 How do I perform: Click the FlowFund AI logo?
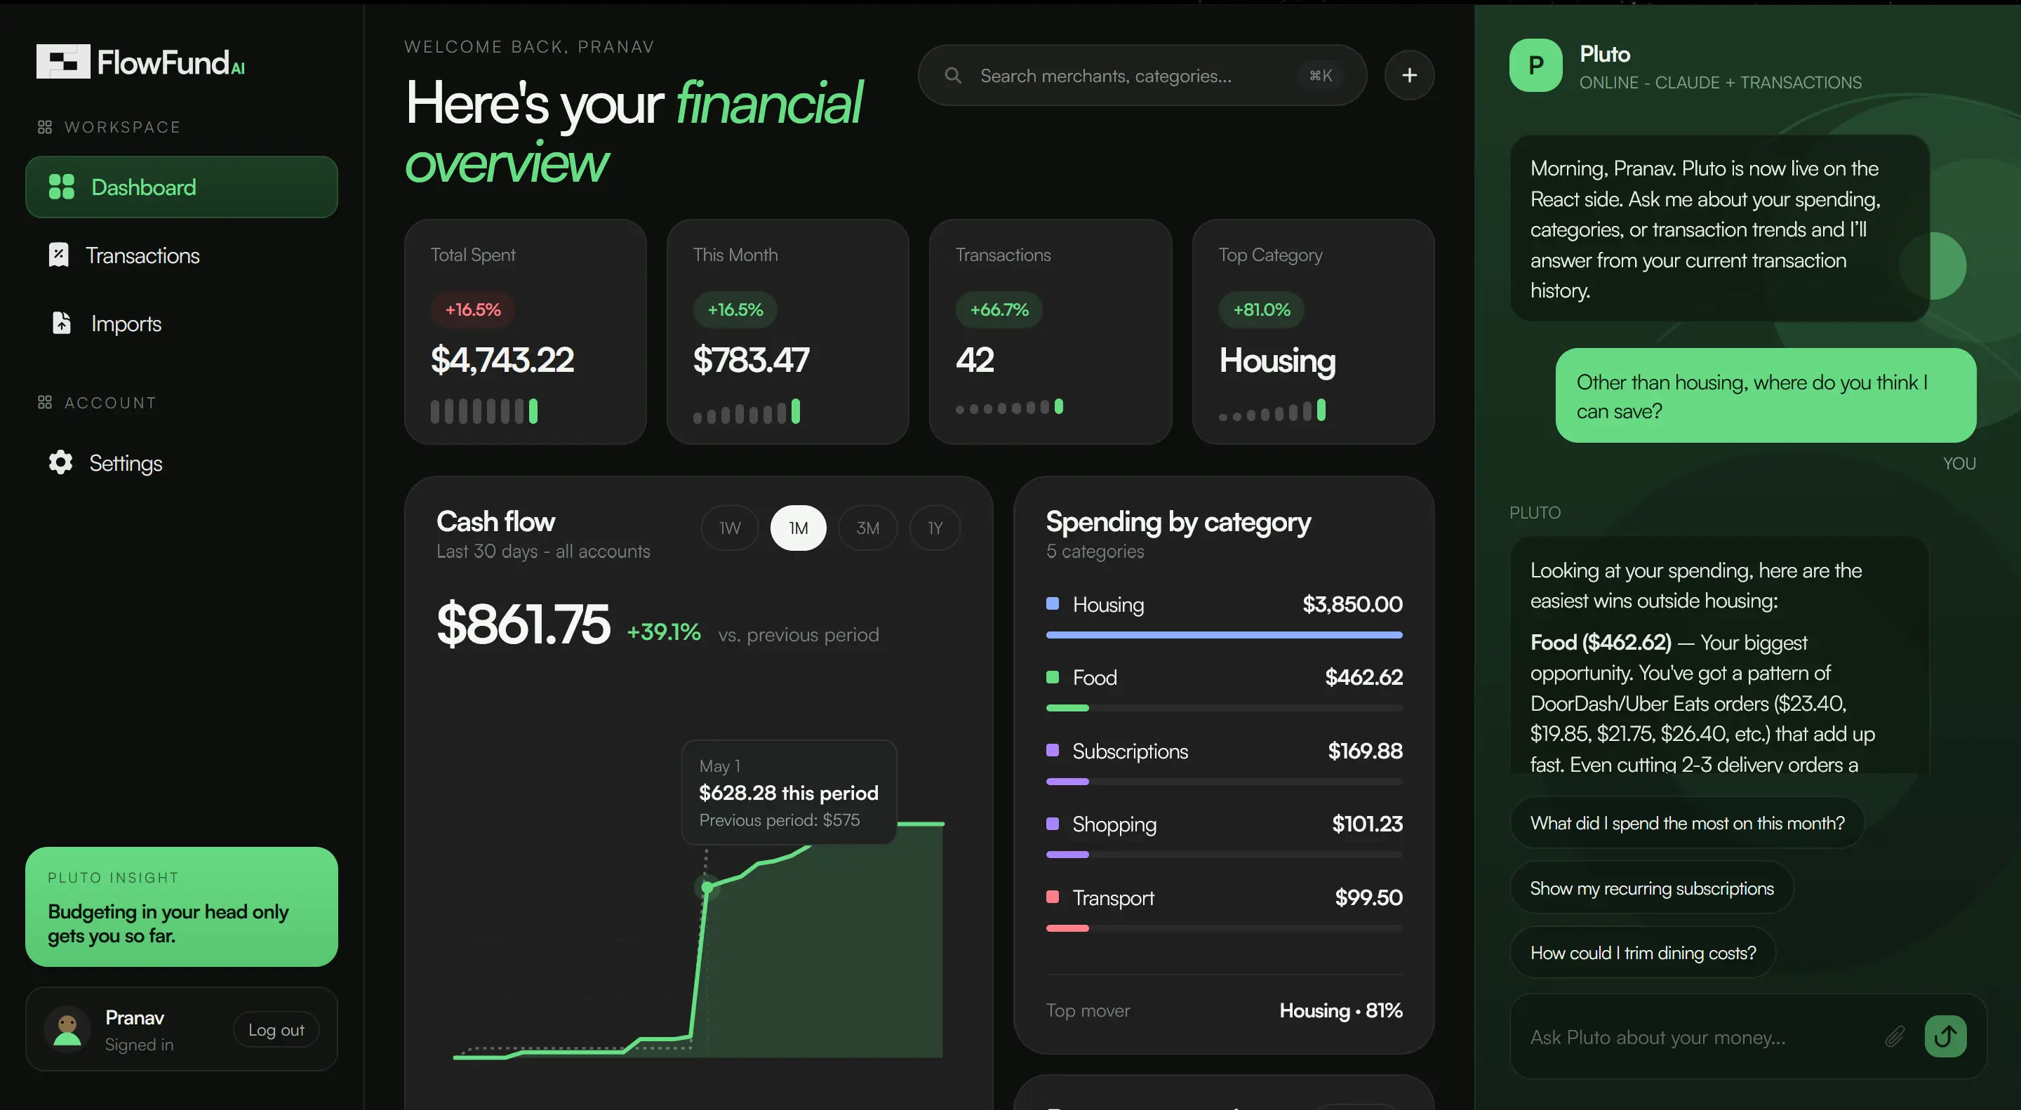click(x=140, y=61)
